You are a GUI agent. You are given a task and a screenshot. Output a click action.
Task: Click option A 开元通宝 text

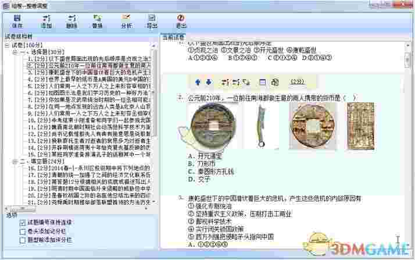point(210,156)
